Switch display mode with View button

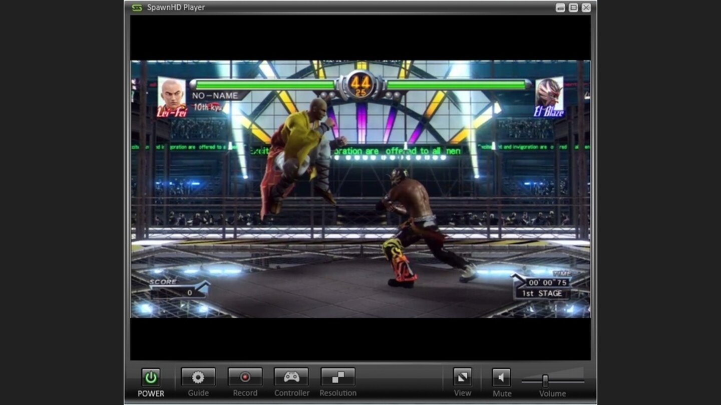tap(462, 377)
